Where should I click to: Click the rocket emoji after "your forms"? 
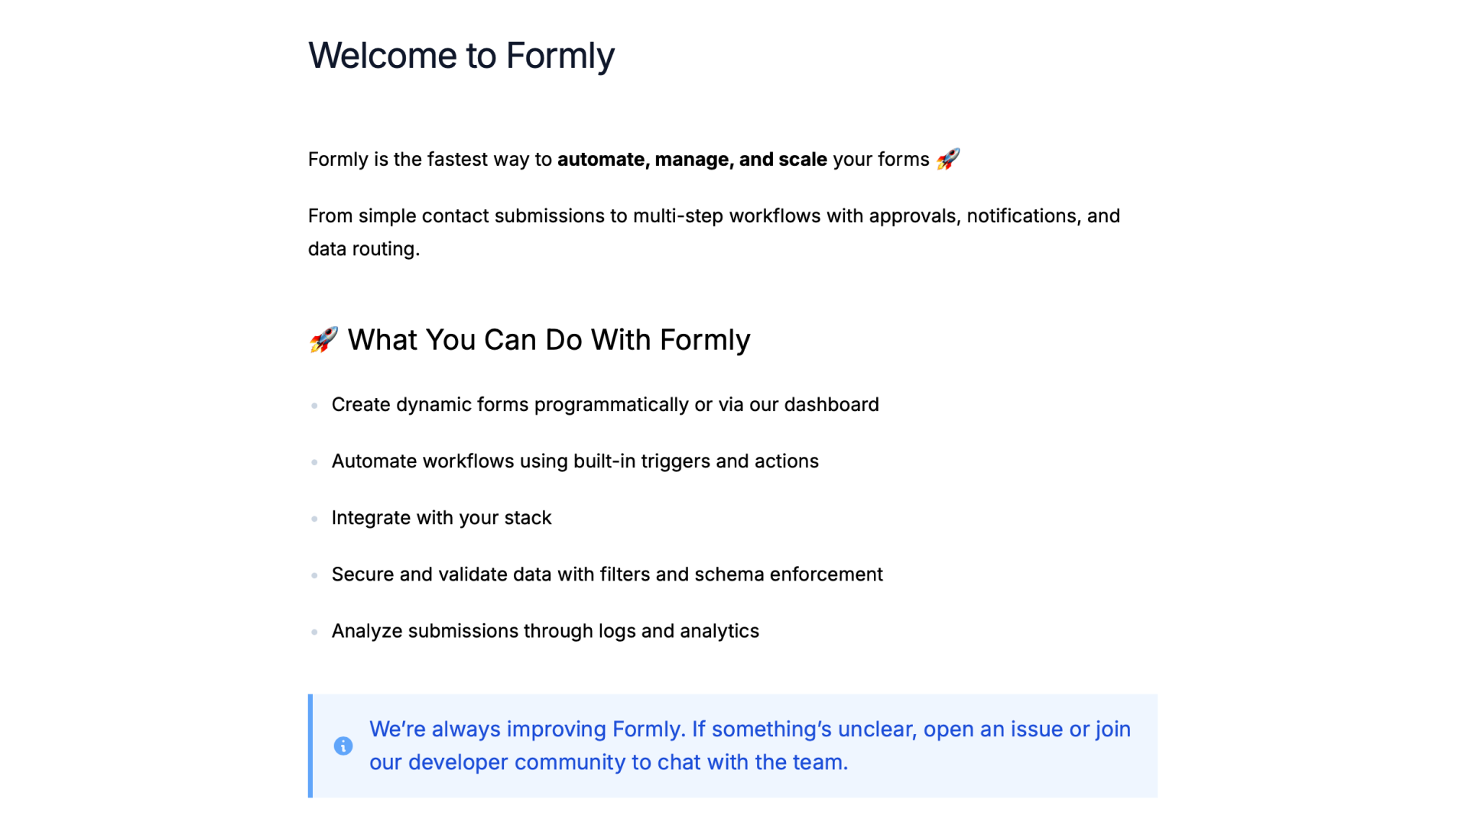[948, 159]
